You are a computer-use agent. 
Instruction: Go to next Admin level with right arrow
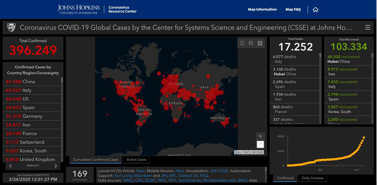pos(56,166)
